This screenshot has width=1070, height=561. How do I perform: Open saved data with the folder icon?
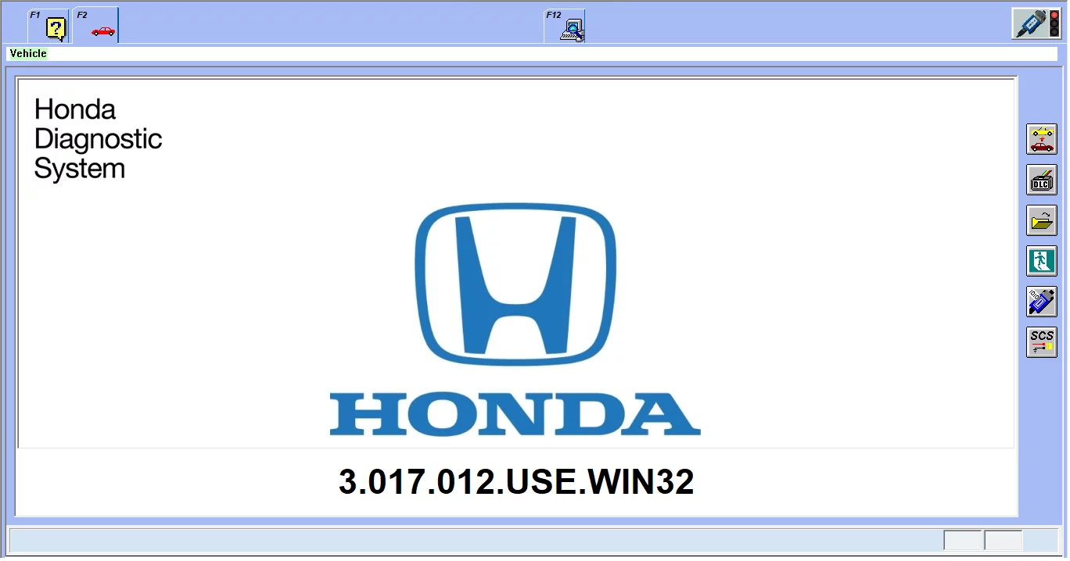click(1041, 221)
